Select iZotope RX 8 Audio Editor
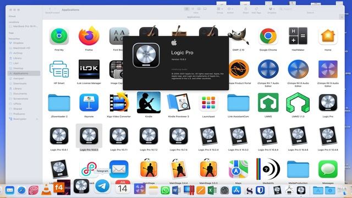This screenshot has width=352, height=198. coord(298,69)
